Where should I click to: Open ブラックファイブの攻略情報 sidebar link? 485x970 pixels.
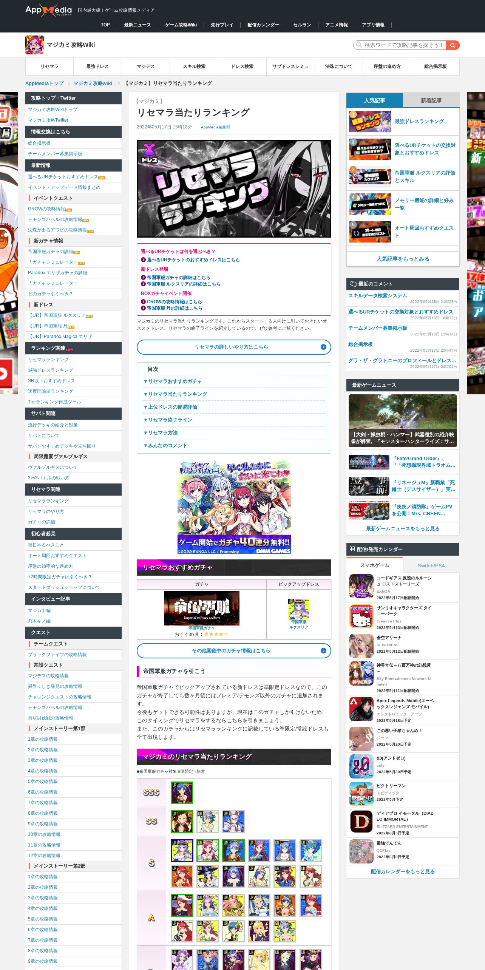tap(57, 655)
